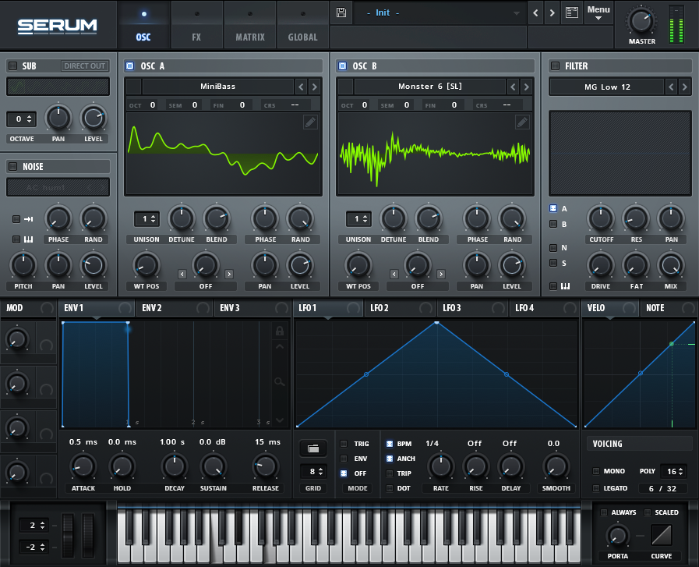
Task: Open the MG Low 12 filter type menu
Action: coord(607,87)
